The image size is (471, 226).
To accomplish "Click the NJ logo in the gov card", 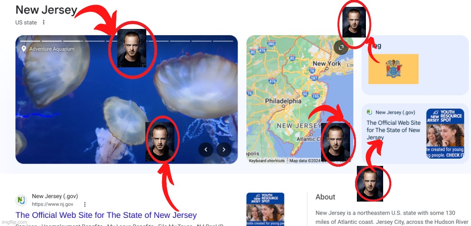I will click(x=369, y=113).
